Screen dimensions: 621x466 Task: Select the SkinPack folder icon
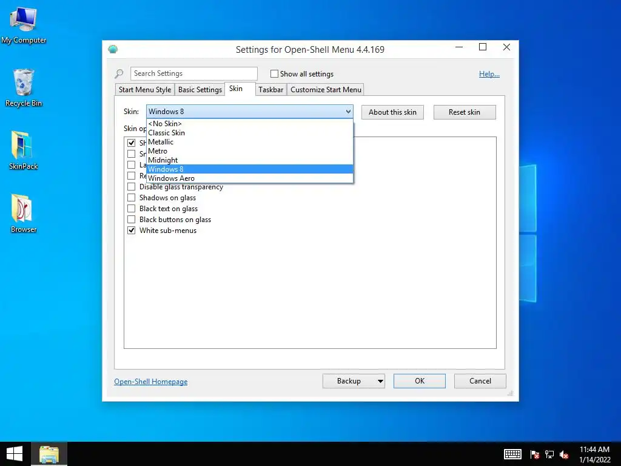pyautogui.click(x=24, y=150)
